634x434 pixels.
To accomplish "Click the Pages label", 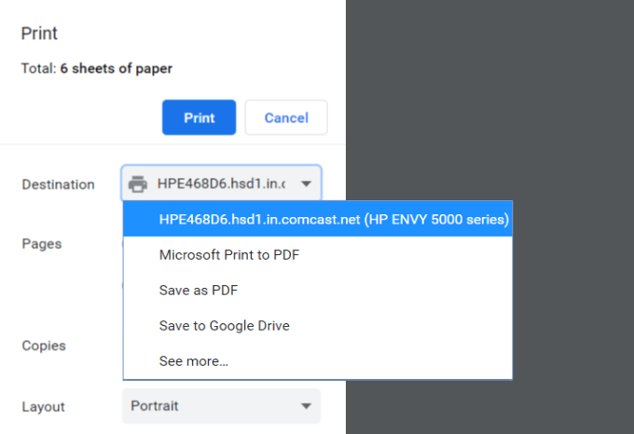I will [x=42, y=244].
